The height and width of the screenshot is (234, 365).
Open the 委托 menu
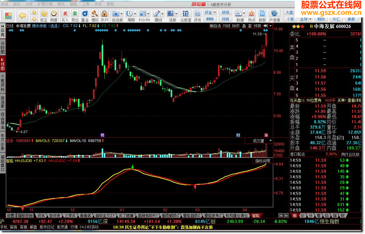click(61, 4)
